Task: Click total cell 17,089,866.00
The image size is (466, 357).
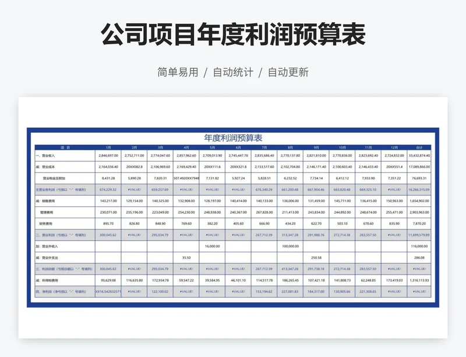Action: coord(419,167)
